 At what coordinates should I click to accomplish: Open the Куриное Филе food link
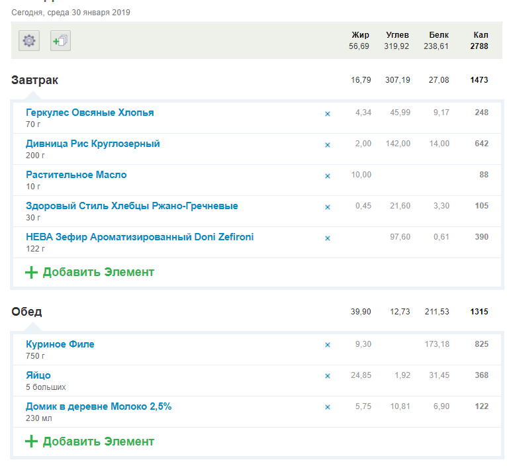(x=60, y=344)
